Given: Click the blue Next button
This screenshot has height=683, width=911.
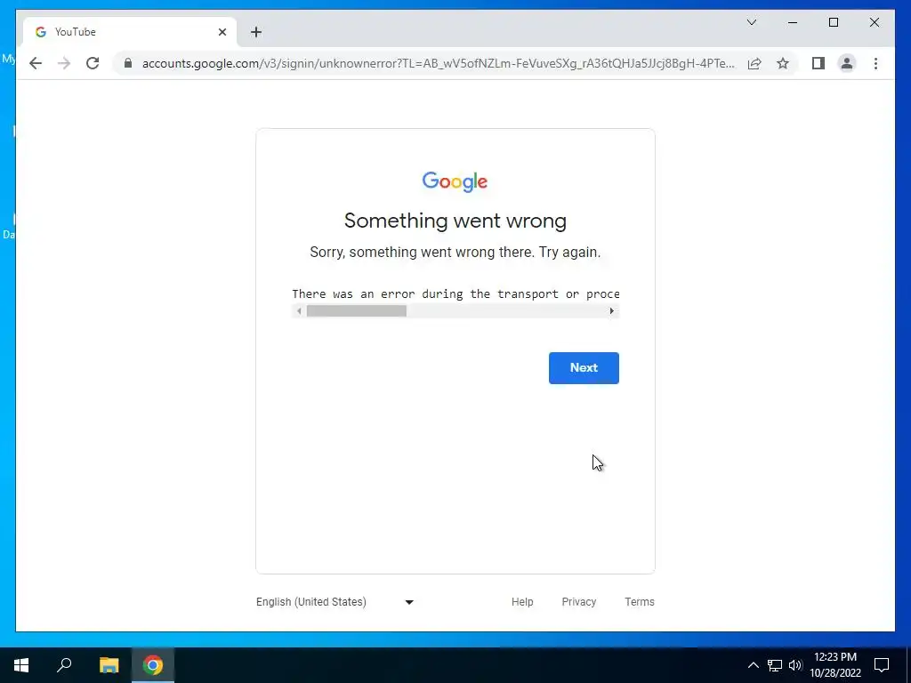Looking at the screenshot, I should point(584,367).
